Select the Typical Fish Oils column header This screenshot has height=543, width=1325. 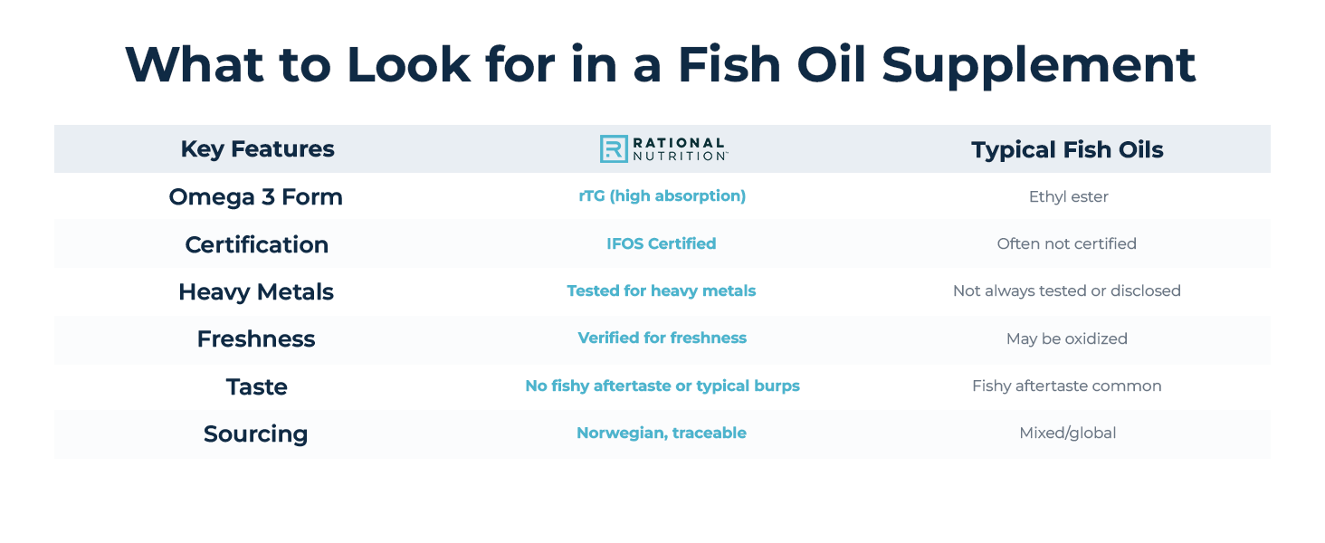coord(1067,149)
